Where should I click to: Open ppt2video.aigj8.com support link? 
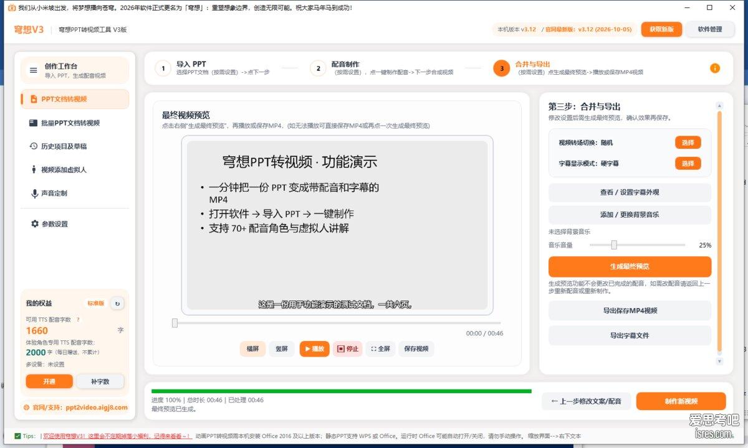point(97,408)
